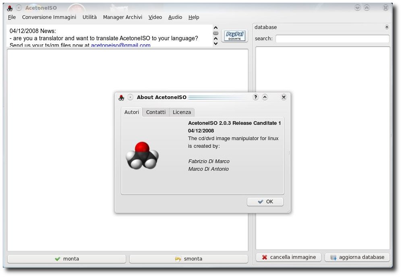The image size is (402, 277).
Task: Click the news panel scrollbar handle
Action: pos(216,33)
